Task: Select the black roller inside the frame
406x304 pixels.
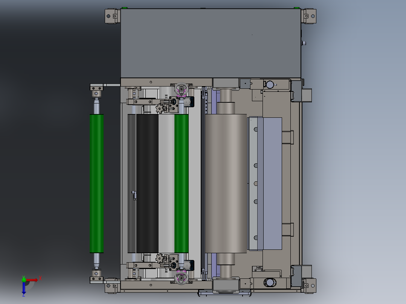Action: (x=147, y=184)
